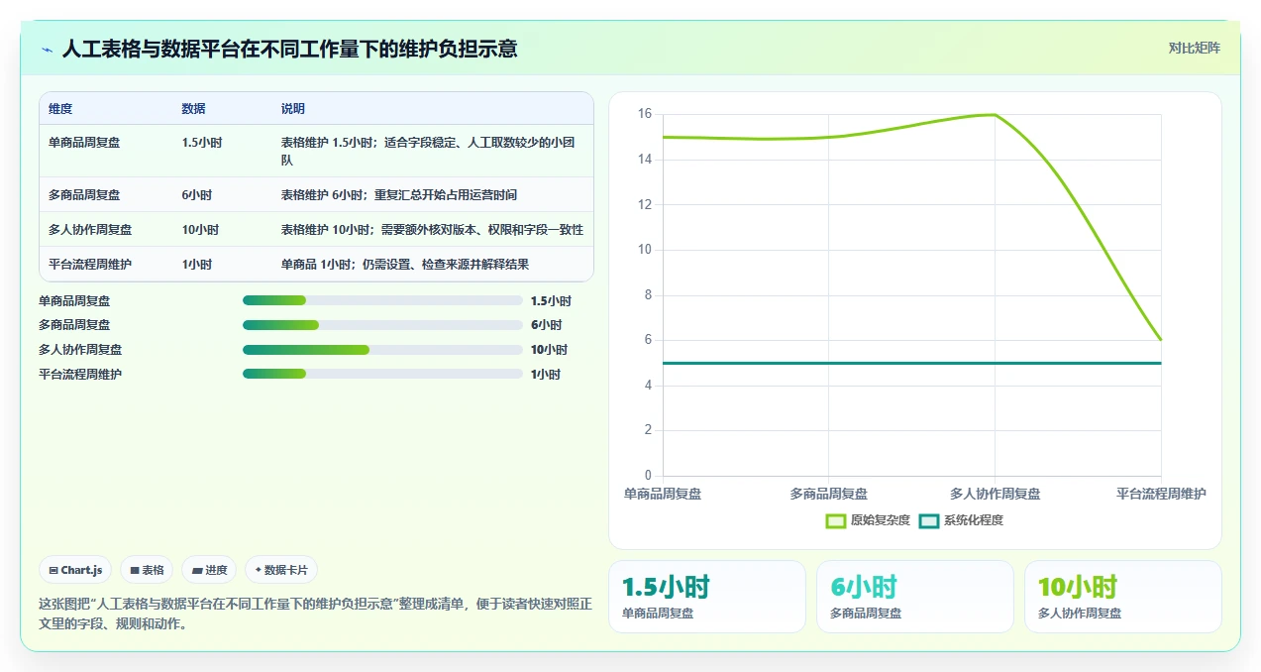The image size is (1261, 672).
Task: Click the 系统化程度 legend text
Action: pyautogui.click(x=974, y=520)
